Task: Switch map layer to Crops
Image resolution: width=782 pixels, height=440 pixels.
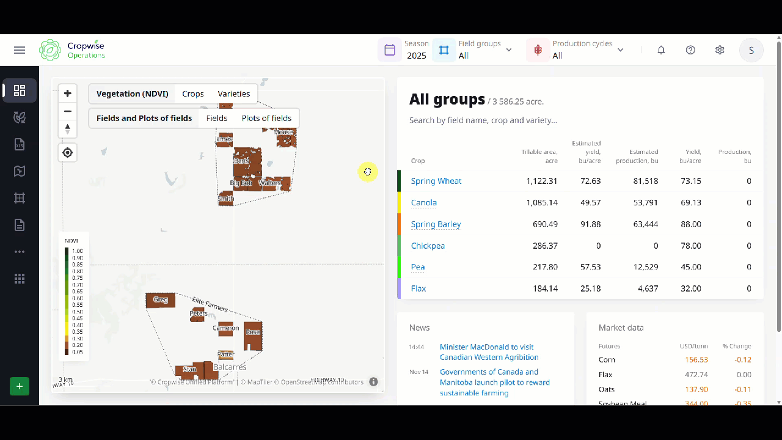Action: point(193,94)
